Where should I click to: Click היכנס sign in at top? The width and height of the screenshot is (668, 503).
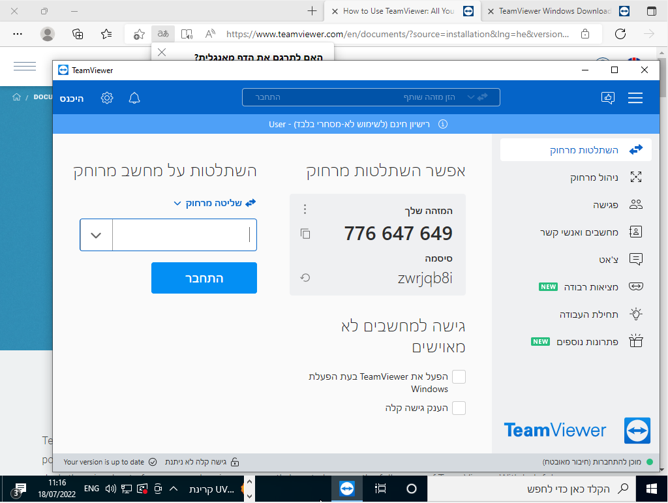coord(72,99)
